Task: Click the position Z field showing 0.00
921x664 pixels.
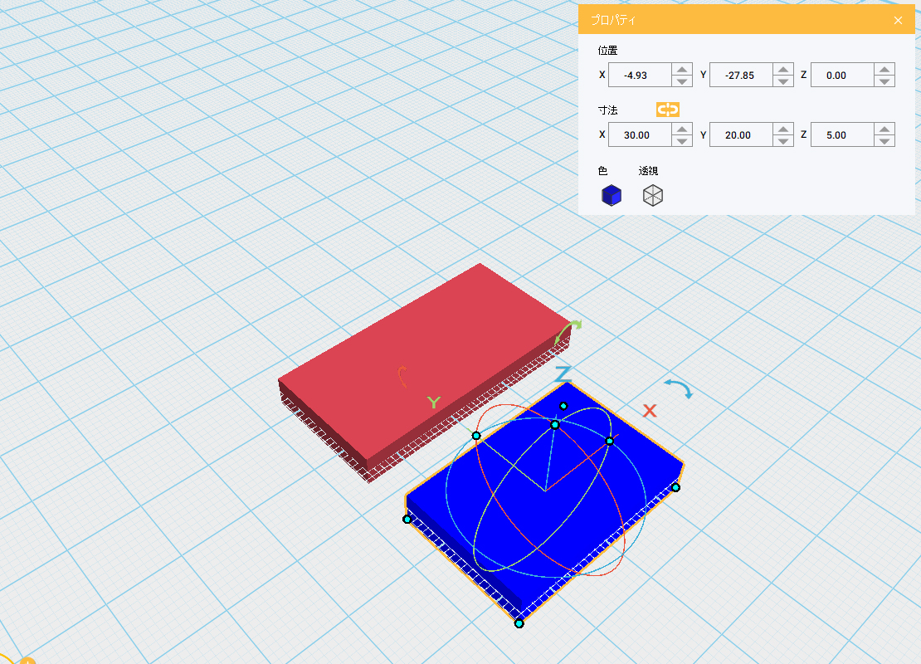Action: pos(841,76)
